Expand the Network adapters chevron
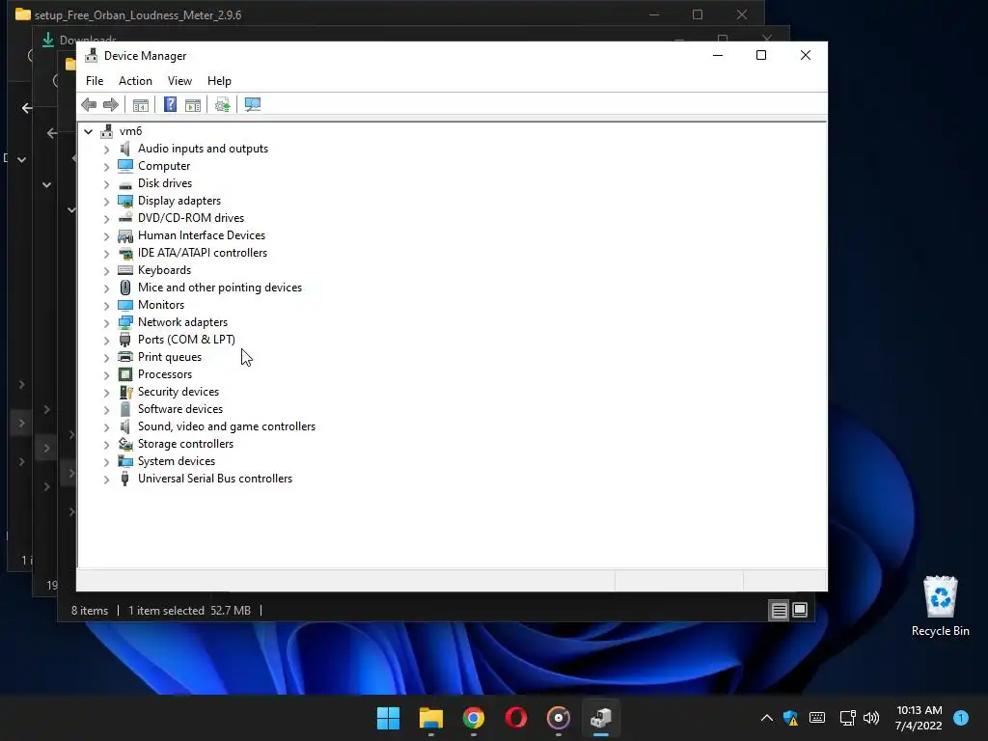988x741 pixels. pyautogui.click(x=106, y=323)
